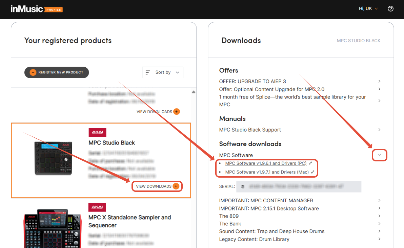Download MPC Software v1.9.7.1 and Drivers (Mac)
This screenshot has height=248, width=404.
(267, 172)
